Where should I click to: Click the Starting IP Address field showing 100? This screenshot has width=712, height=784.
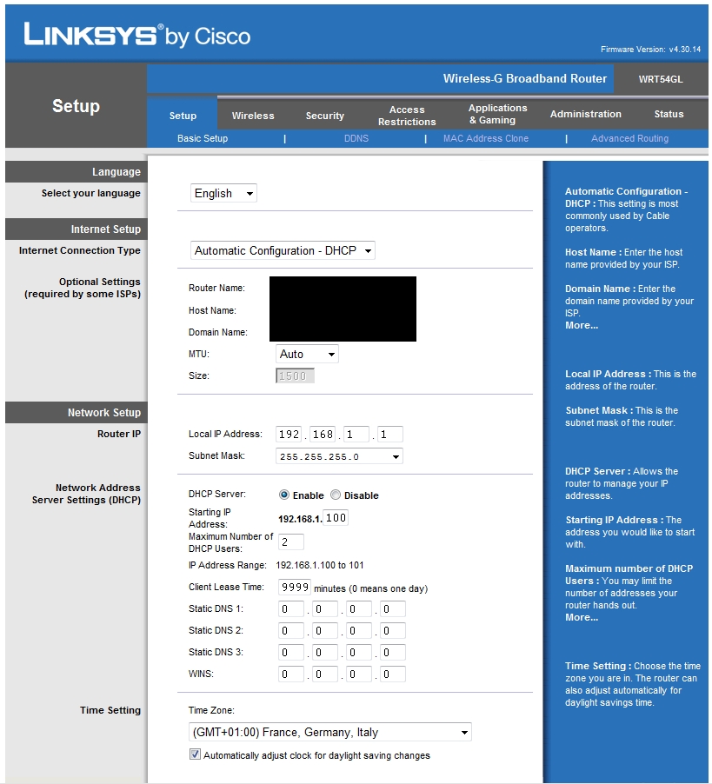pos(336,518)
